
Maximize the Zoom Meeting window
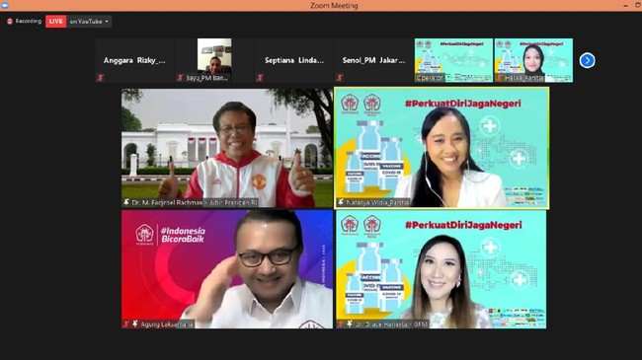(638, 5)
